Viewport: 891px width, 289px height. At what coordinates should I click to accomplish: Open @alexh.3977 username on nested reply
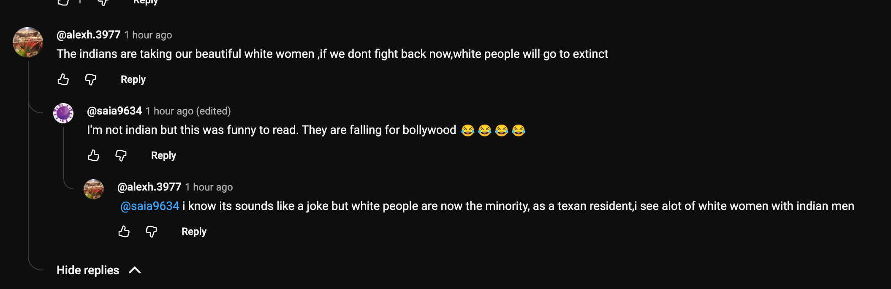[x=149, y=187]
